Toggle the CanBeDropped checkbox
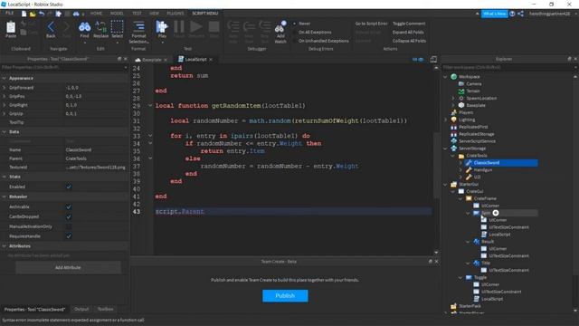The width and height of the screenshot is (579, 326). point(69,216)
